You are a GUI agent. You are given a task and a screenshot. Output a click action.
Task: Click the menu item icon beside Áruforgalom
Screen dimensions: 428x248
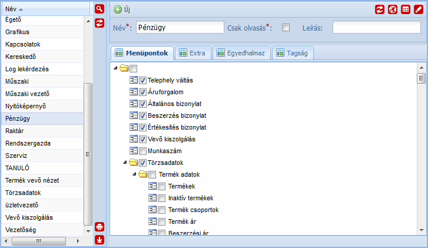point(134,92)
